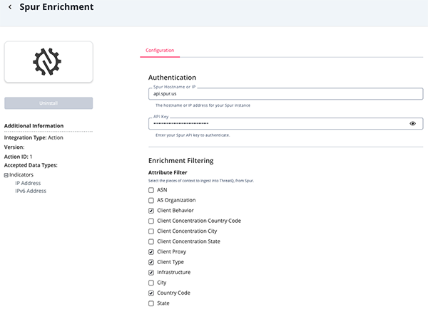Collapse the Indicators tree node
This screenshot has width=428, height=309.
(6, 175)
